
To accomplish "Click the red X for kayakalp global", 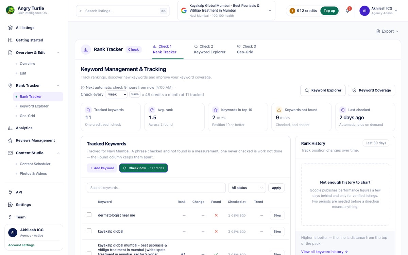I will tap(216, 232).
